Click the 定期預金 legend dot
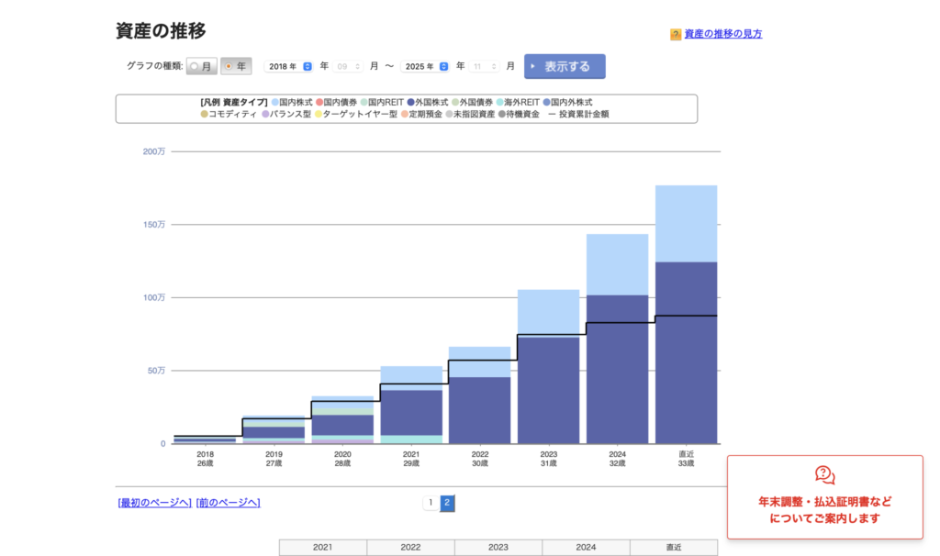Viewport: 940px width, 556px height. tap(405, 115)
